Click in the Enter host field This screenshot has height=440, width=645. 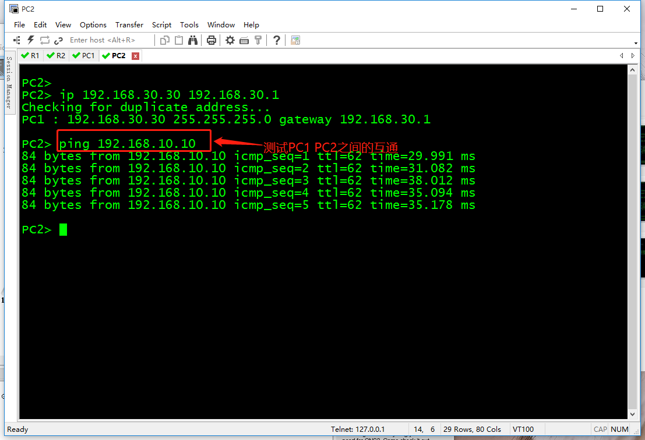(x=109, y=40)
